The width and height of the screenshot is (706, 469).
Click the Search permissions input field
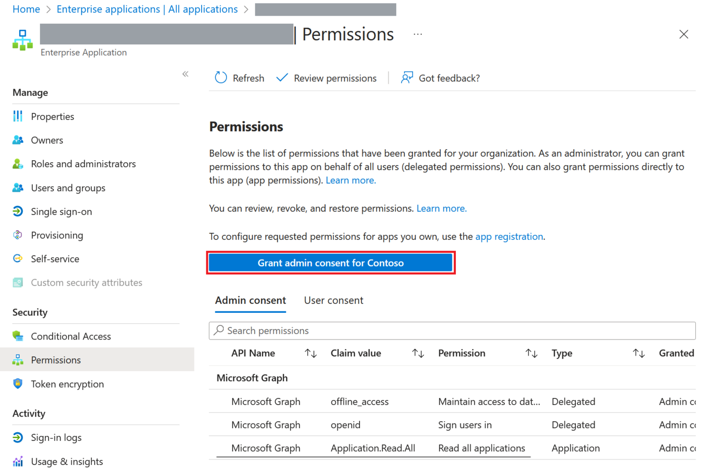coord(452,330)
